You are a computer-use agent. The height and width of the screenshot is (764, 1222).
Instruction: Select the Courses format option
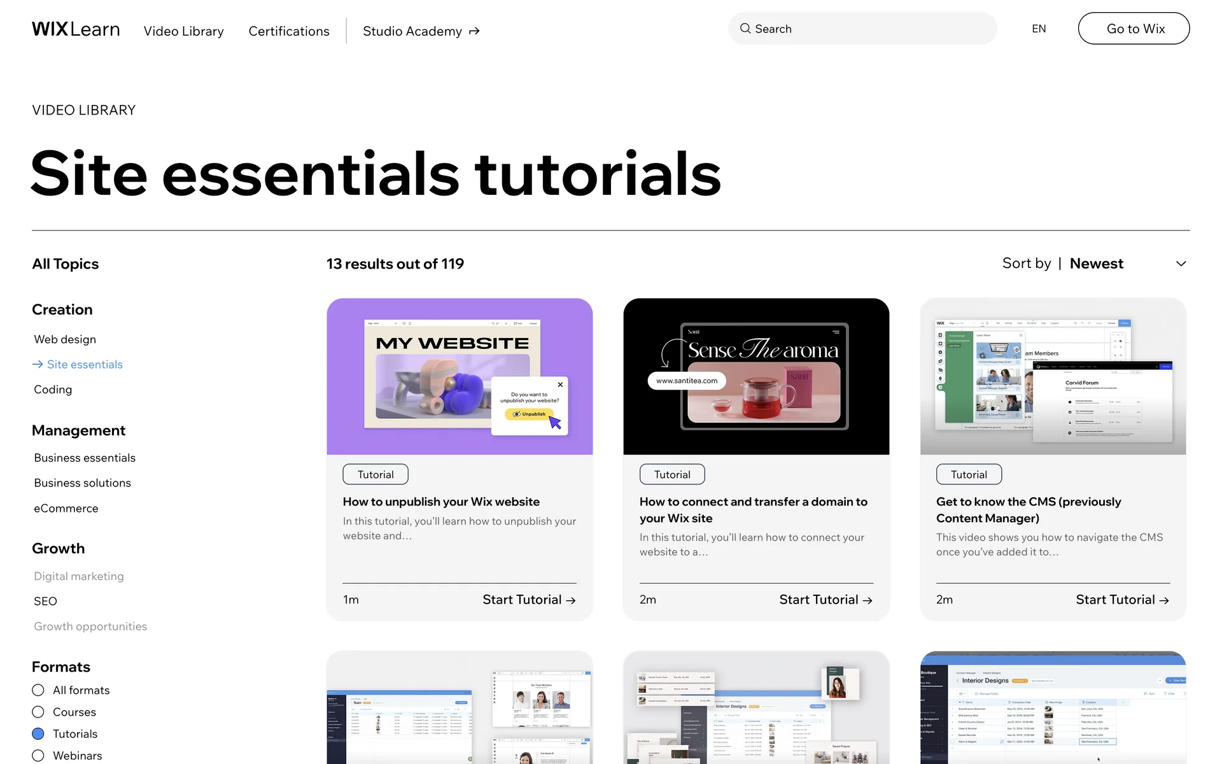point(38,712)
